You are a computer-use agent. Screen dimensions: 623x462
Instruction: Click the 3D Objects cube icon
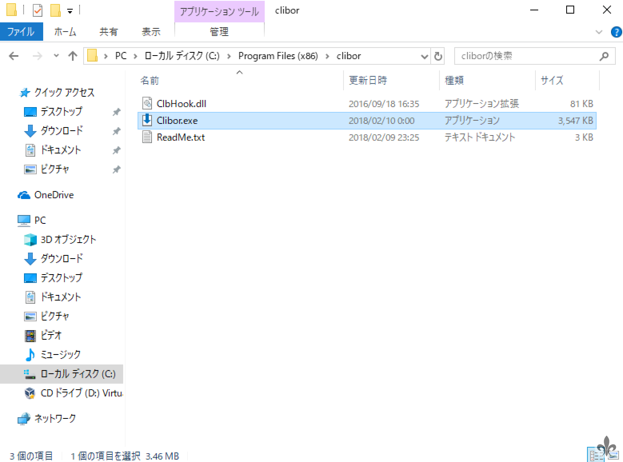tap(30, 240)
